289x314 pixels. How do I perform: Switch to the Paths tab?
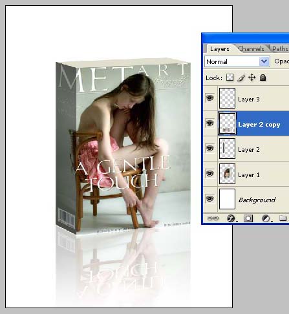[x=280, y=49]
